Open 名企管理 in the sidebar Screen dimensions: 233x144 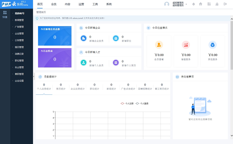click(19, 67)
